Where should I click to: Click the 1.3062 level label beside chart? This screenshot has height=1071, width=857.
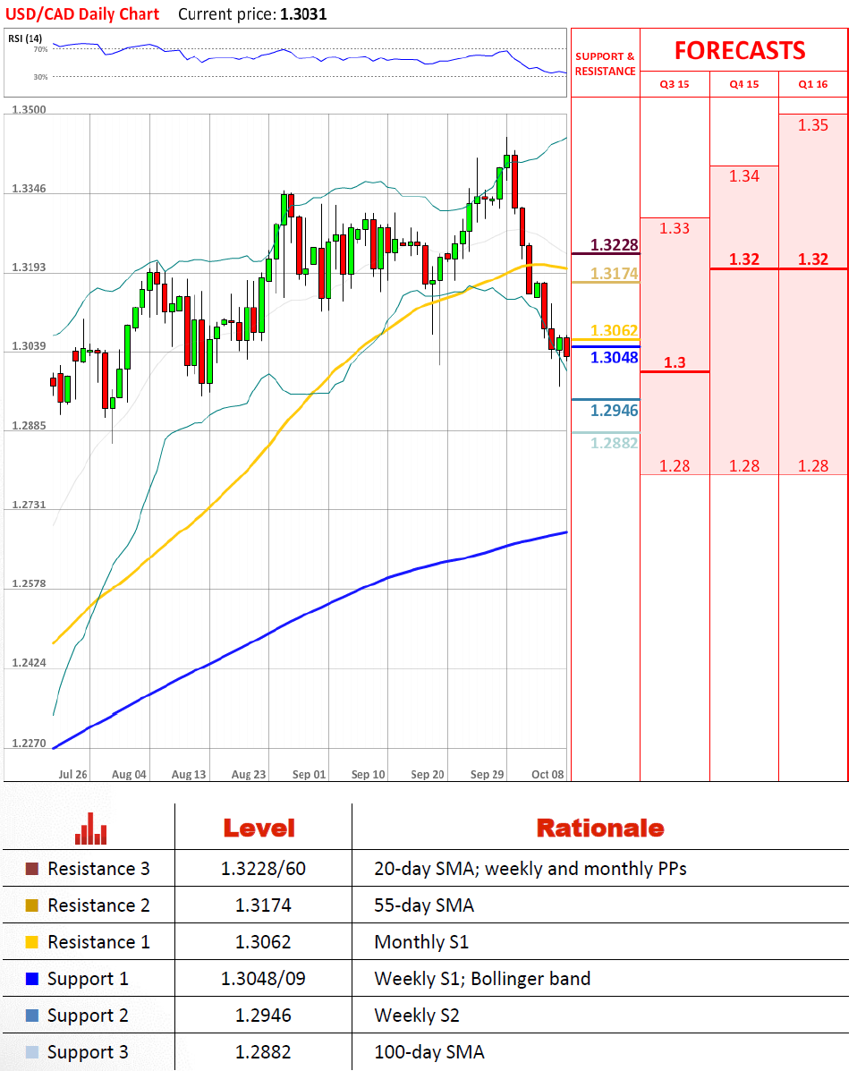pos(614,330)
